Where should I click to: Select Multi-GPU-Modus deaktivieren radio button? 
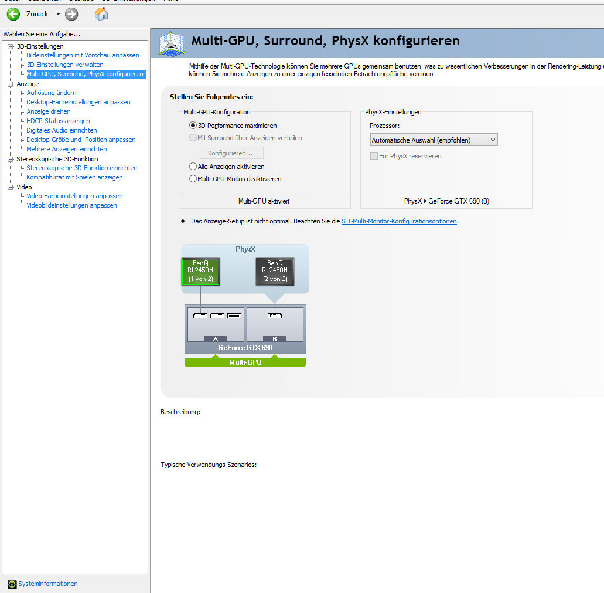[x=193, y=178]
